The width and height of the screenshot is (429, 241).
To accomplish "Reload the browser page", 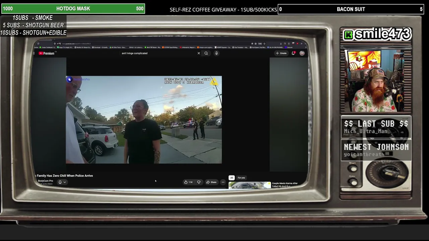I will (x=38, y=44).
